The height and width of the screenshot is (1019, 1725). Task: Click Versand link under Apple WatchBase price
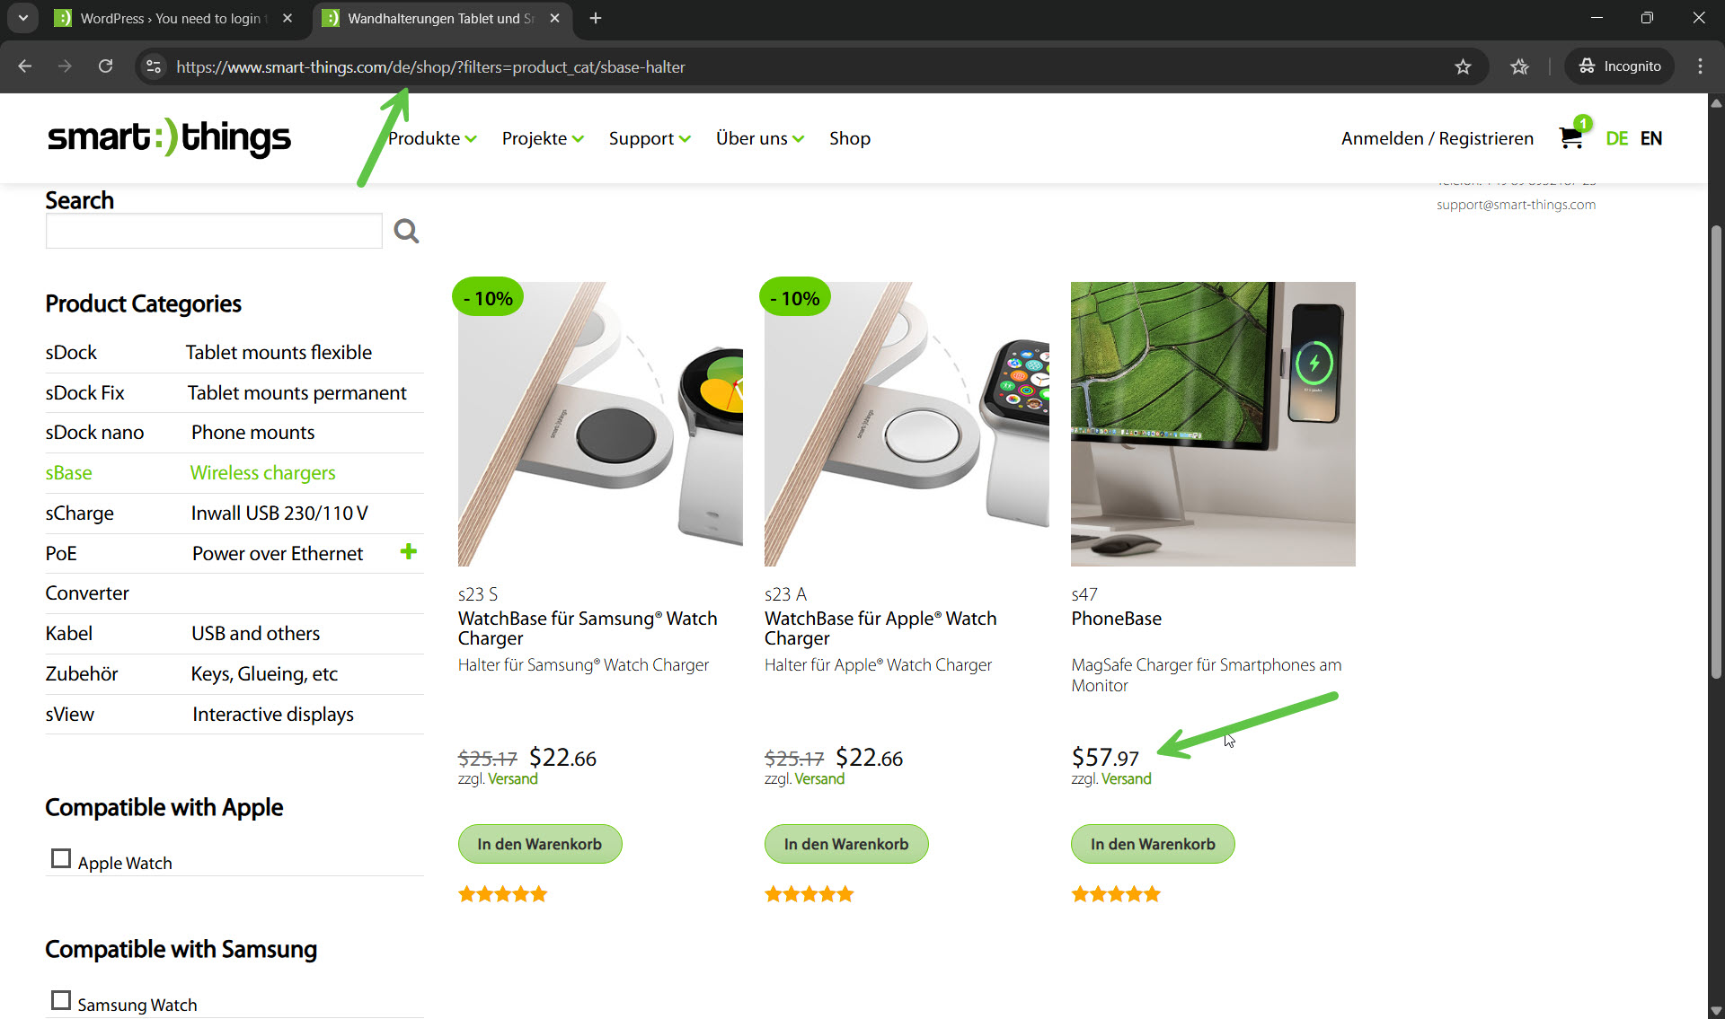click(x=819, y=778)
